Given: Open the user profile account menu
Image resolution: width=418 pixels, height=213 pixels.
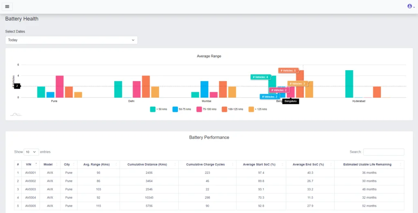Looking at the screenshot, I should click(x=411, y=6).
